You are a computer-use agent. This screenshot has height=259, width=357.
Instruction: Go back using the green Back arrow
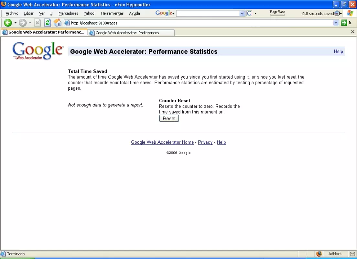click(8, 23)
